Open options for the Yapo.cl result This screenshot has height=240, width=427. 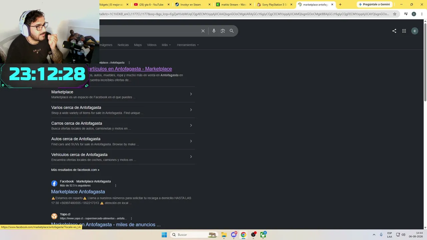(131, 219)
